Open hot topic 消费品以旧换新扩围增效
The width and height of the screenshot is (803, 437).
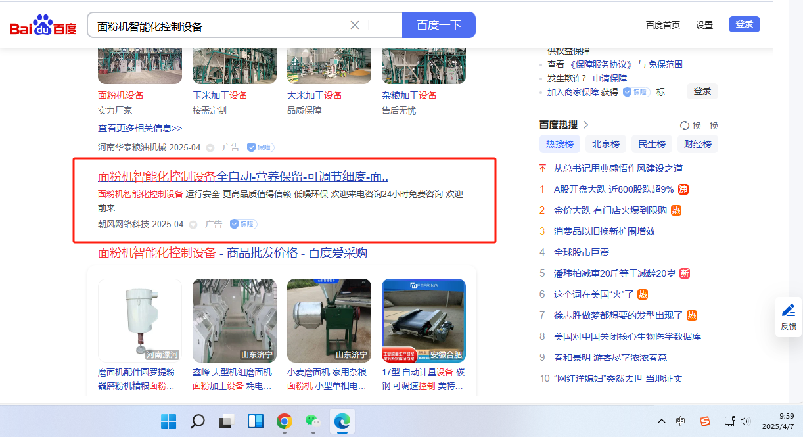point(605,231)
